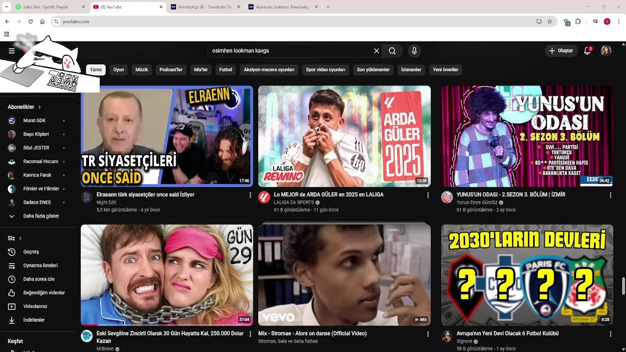626x352 pixels.
Task: Open Başo Klipleri subscription channel
Action: (37, 134)
